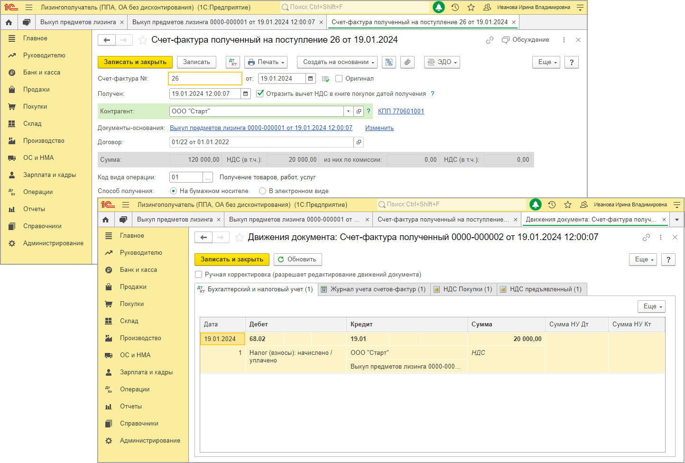Select В электронном виде radio button
The width and height of the screenshot is (685, 463).
tap(262, 191)
